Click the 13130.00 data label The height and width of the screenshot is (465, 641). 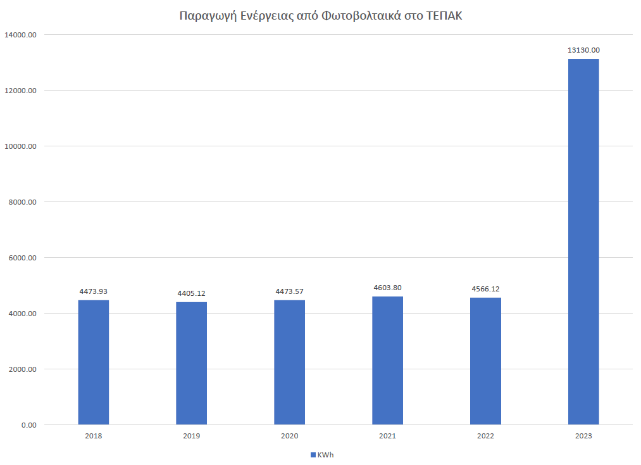pyautogui.click(x=583, y=49)
